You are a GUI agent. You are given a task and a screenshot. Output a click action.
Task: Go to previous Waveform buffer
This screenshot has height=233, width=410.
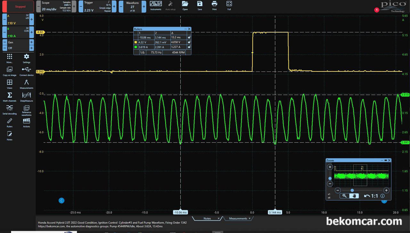(121, 6)
